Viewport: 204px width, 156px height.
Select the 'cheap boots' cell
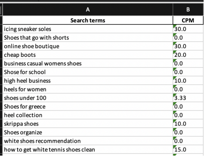click(x=88, y=55)
